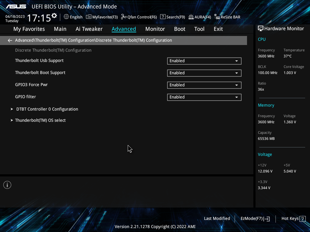Switch to the Ai Tweaker tab
Viewport: 310px width, 232px height.
pos(89,29)
